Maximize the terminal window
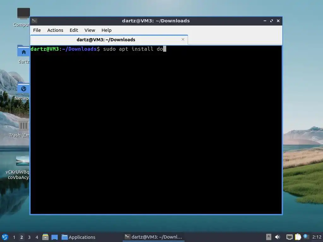The width and height of the screenshot is (323, 242). 272,21
